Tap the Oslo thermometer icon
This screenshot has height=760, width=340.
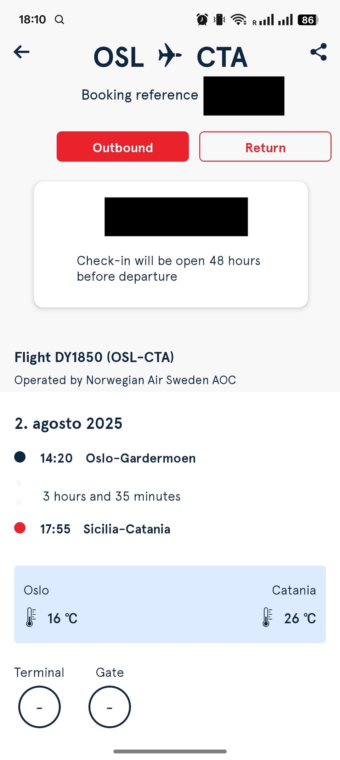pyautogui.click(x=31, y=617)
